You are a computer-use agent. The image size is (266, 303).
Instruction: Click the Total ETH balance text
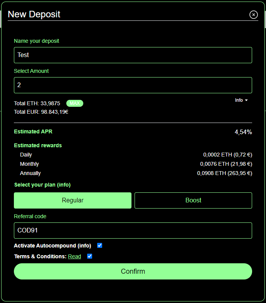point(37,103)
